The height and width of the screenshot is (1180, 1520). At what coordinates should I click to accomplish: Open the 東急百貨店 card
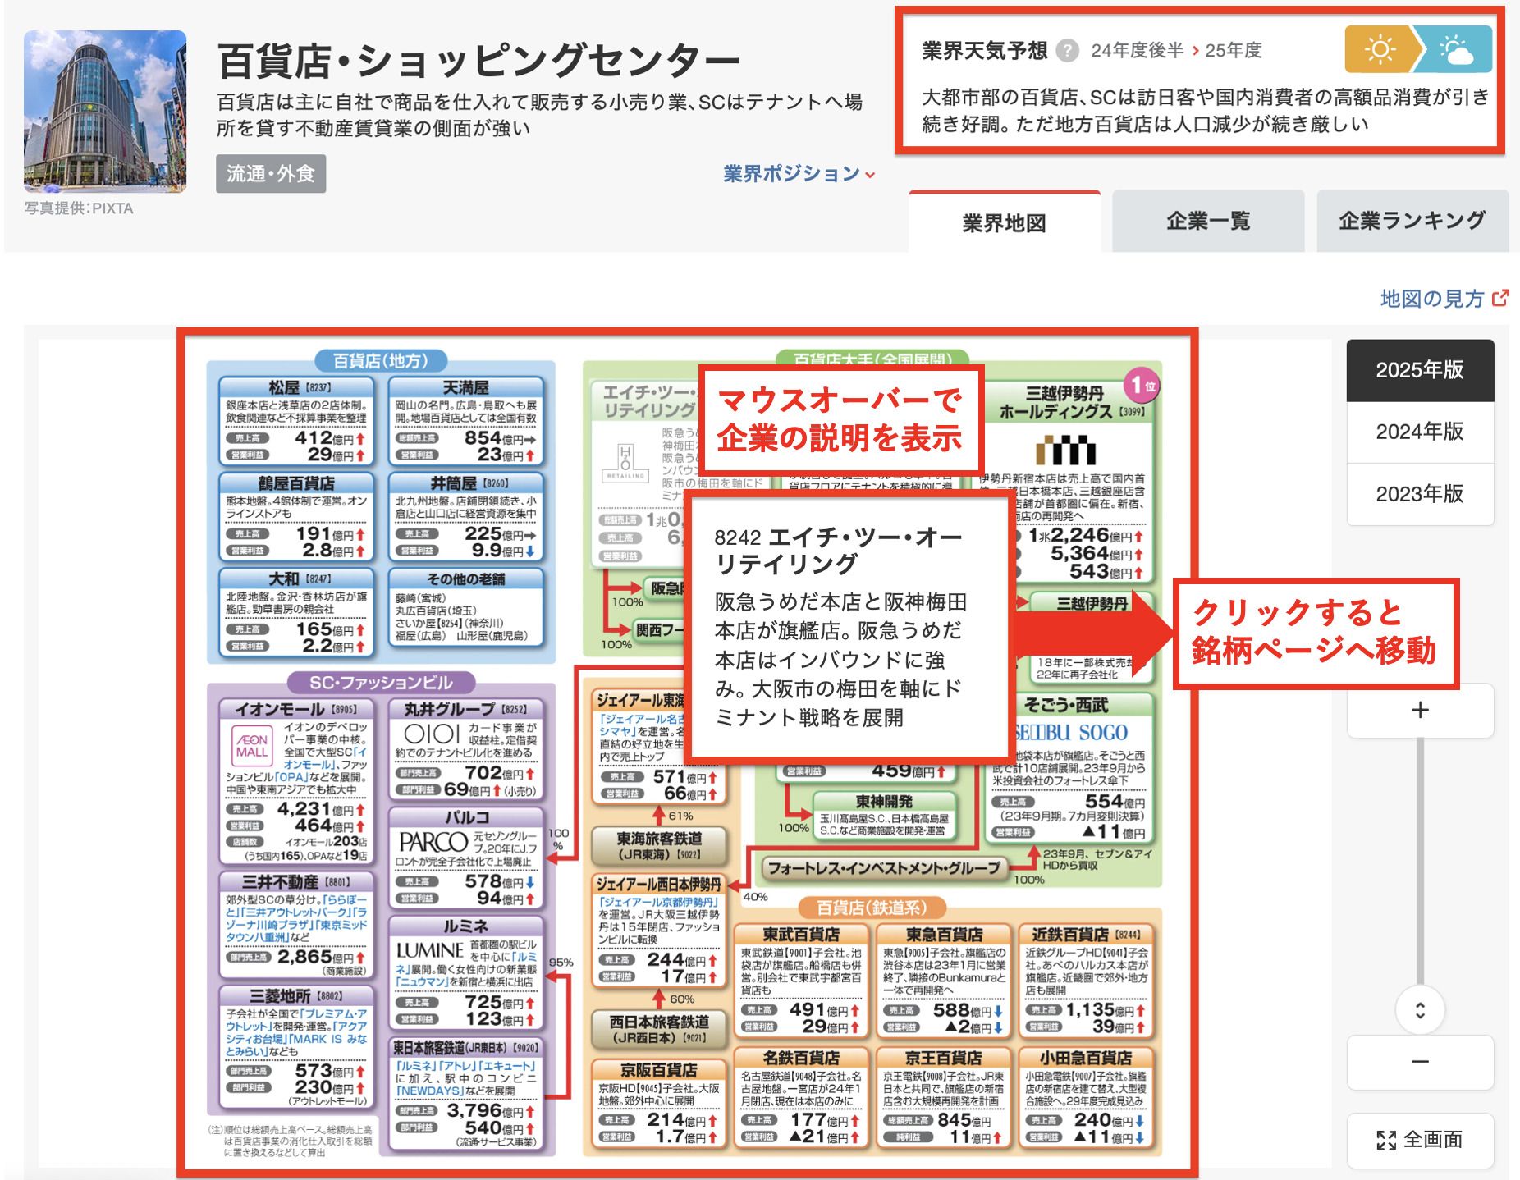(x=943, y=981)
